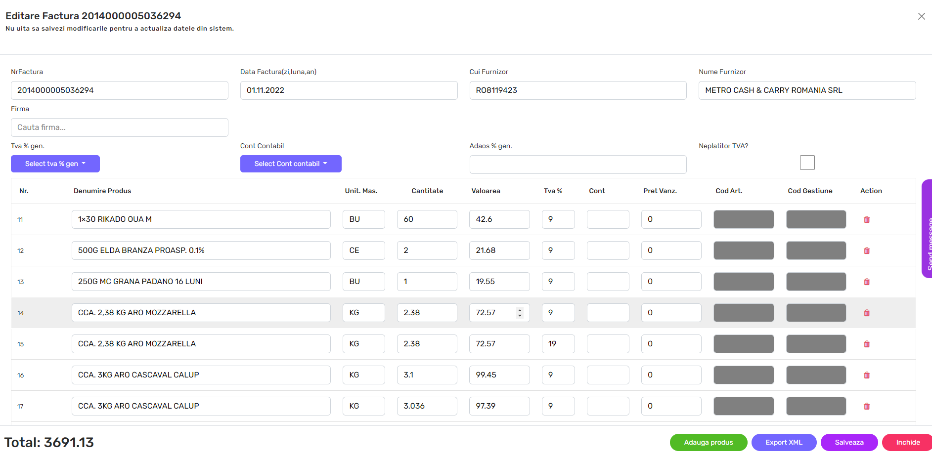Open the Select tva % gen dropdown
This screenshot has height=457, width=932.
55,164
